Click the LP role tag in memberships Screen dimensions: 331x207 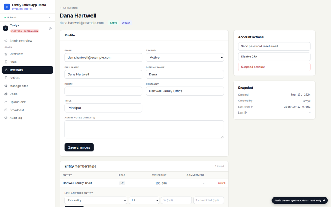(x=122, y=183)
